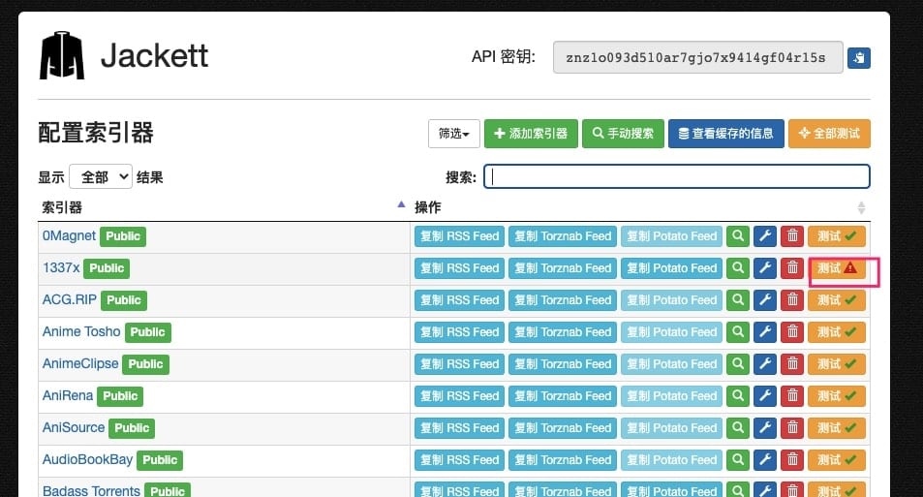The width and height of the screenshot is (923, 497).
Task: Click 查看缓存的信息 view cache button
Action: [725, 134]
